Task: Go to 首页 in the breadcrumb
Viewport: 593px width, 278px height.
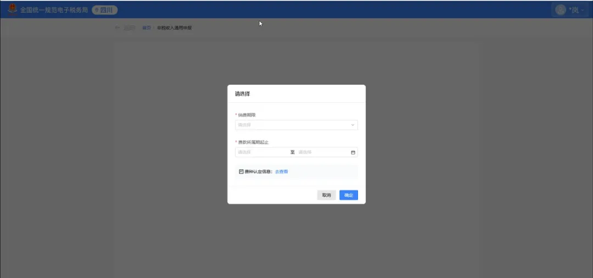Action: 146,27
